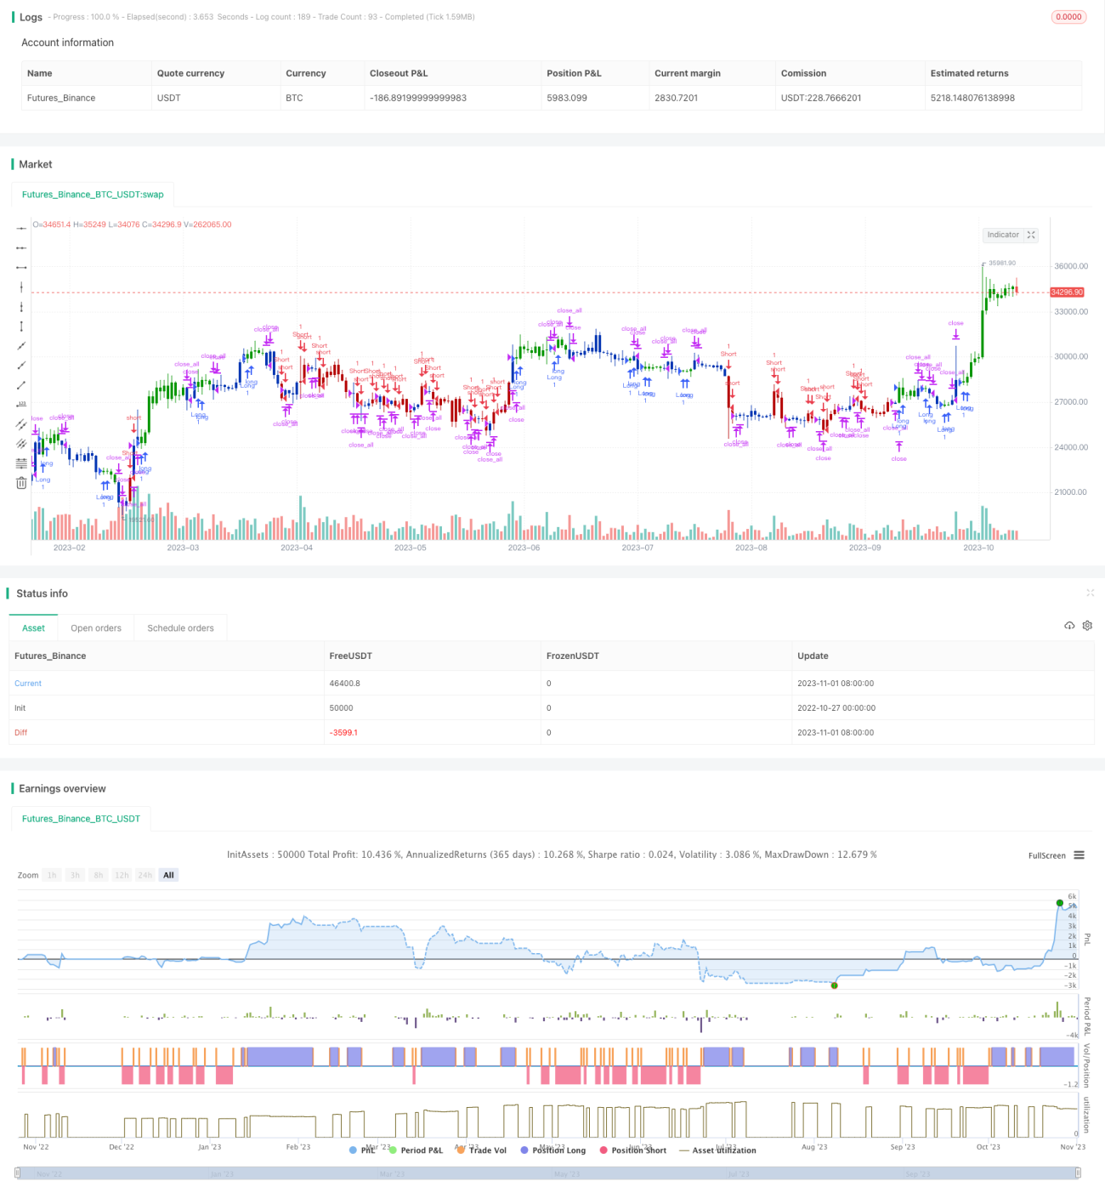Screen dimensions: 1105x1198
Task: Click the FullScreen button for the earnings chart
Action: pyautogui.click(x=1046, y=855)
